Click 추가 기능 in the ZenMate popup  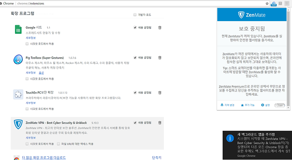click(x=248, y=105)
